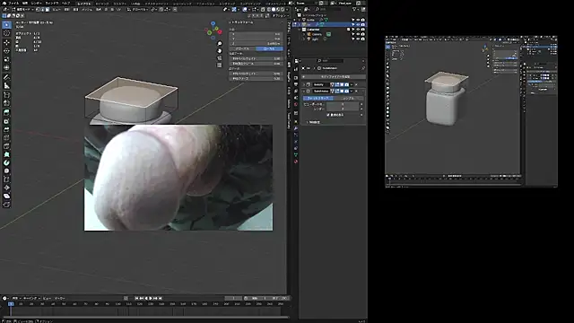574x323 pixels.
Task: Toggle X-ray in viewport header
Action: 263,10
